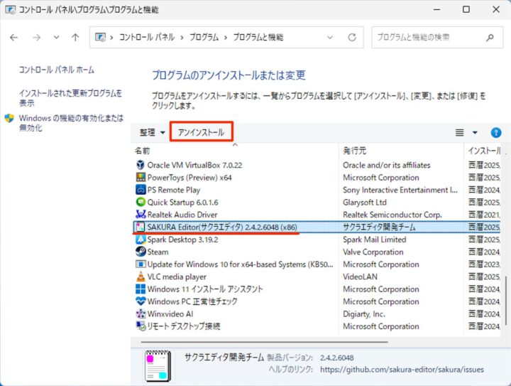Click the VLC media player cone icon
This screenshot has height=386, width=511.
click(141, 277)
